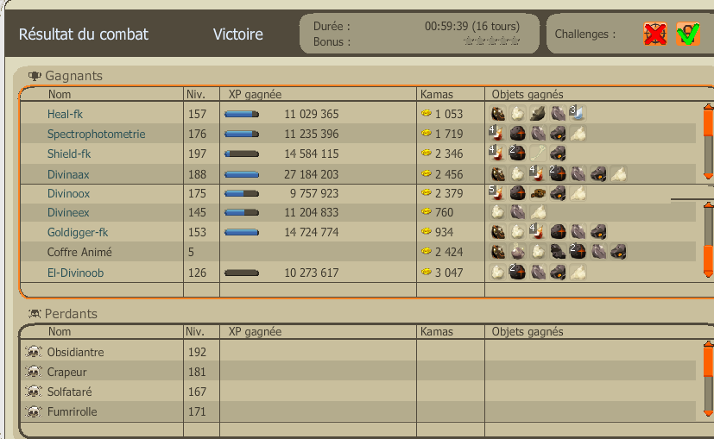
Task: Click El-Divinoob's kamas amount '3 047'
Action: coord(449,273)
